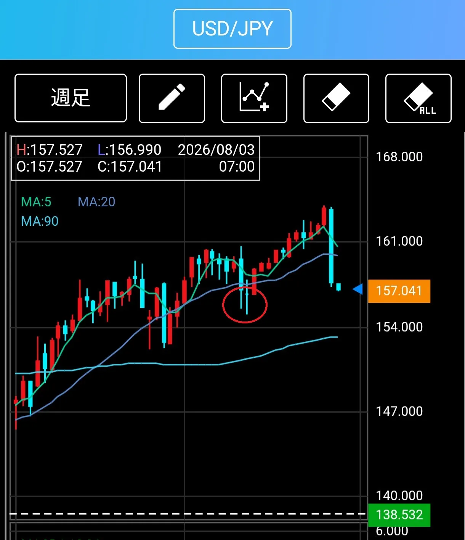Click the orange 157.041 price label

pyautogui.click(x=399, y=291)
